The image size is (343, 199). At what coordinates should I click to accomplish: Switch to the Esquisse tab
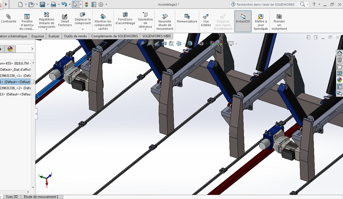(38, 36)
